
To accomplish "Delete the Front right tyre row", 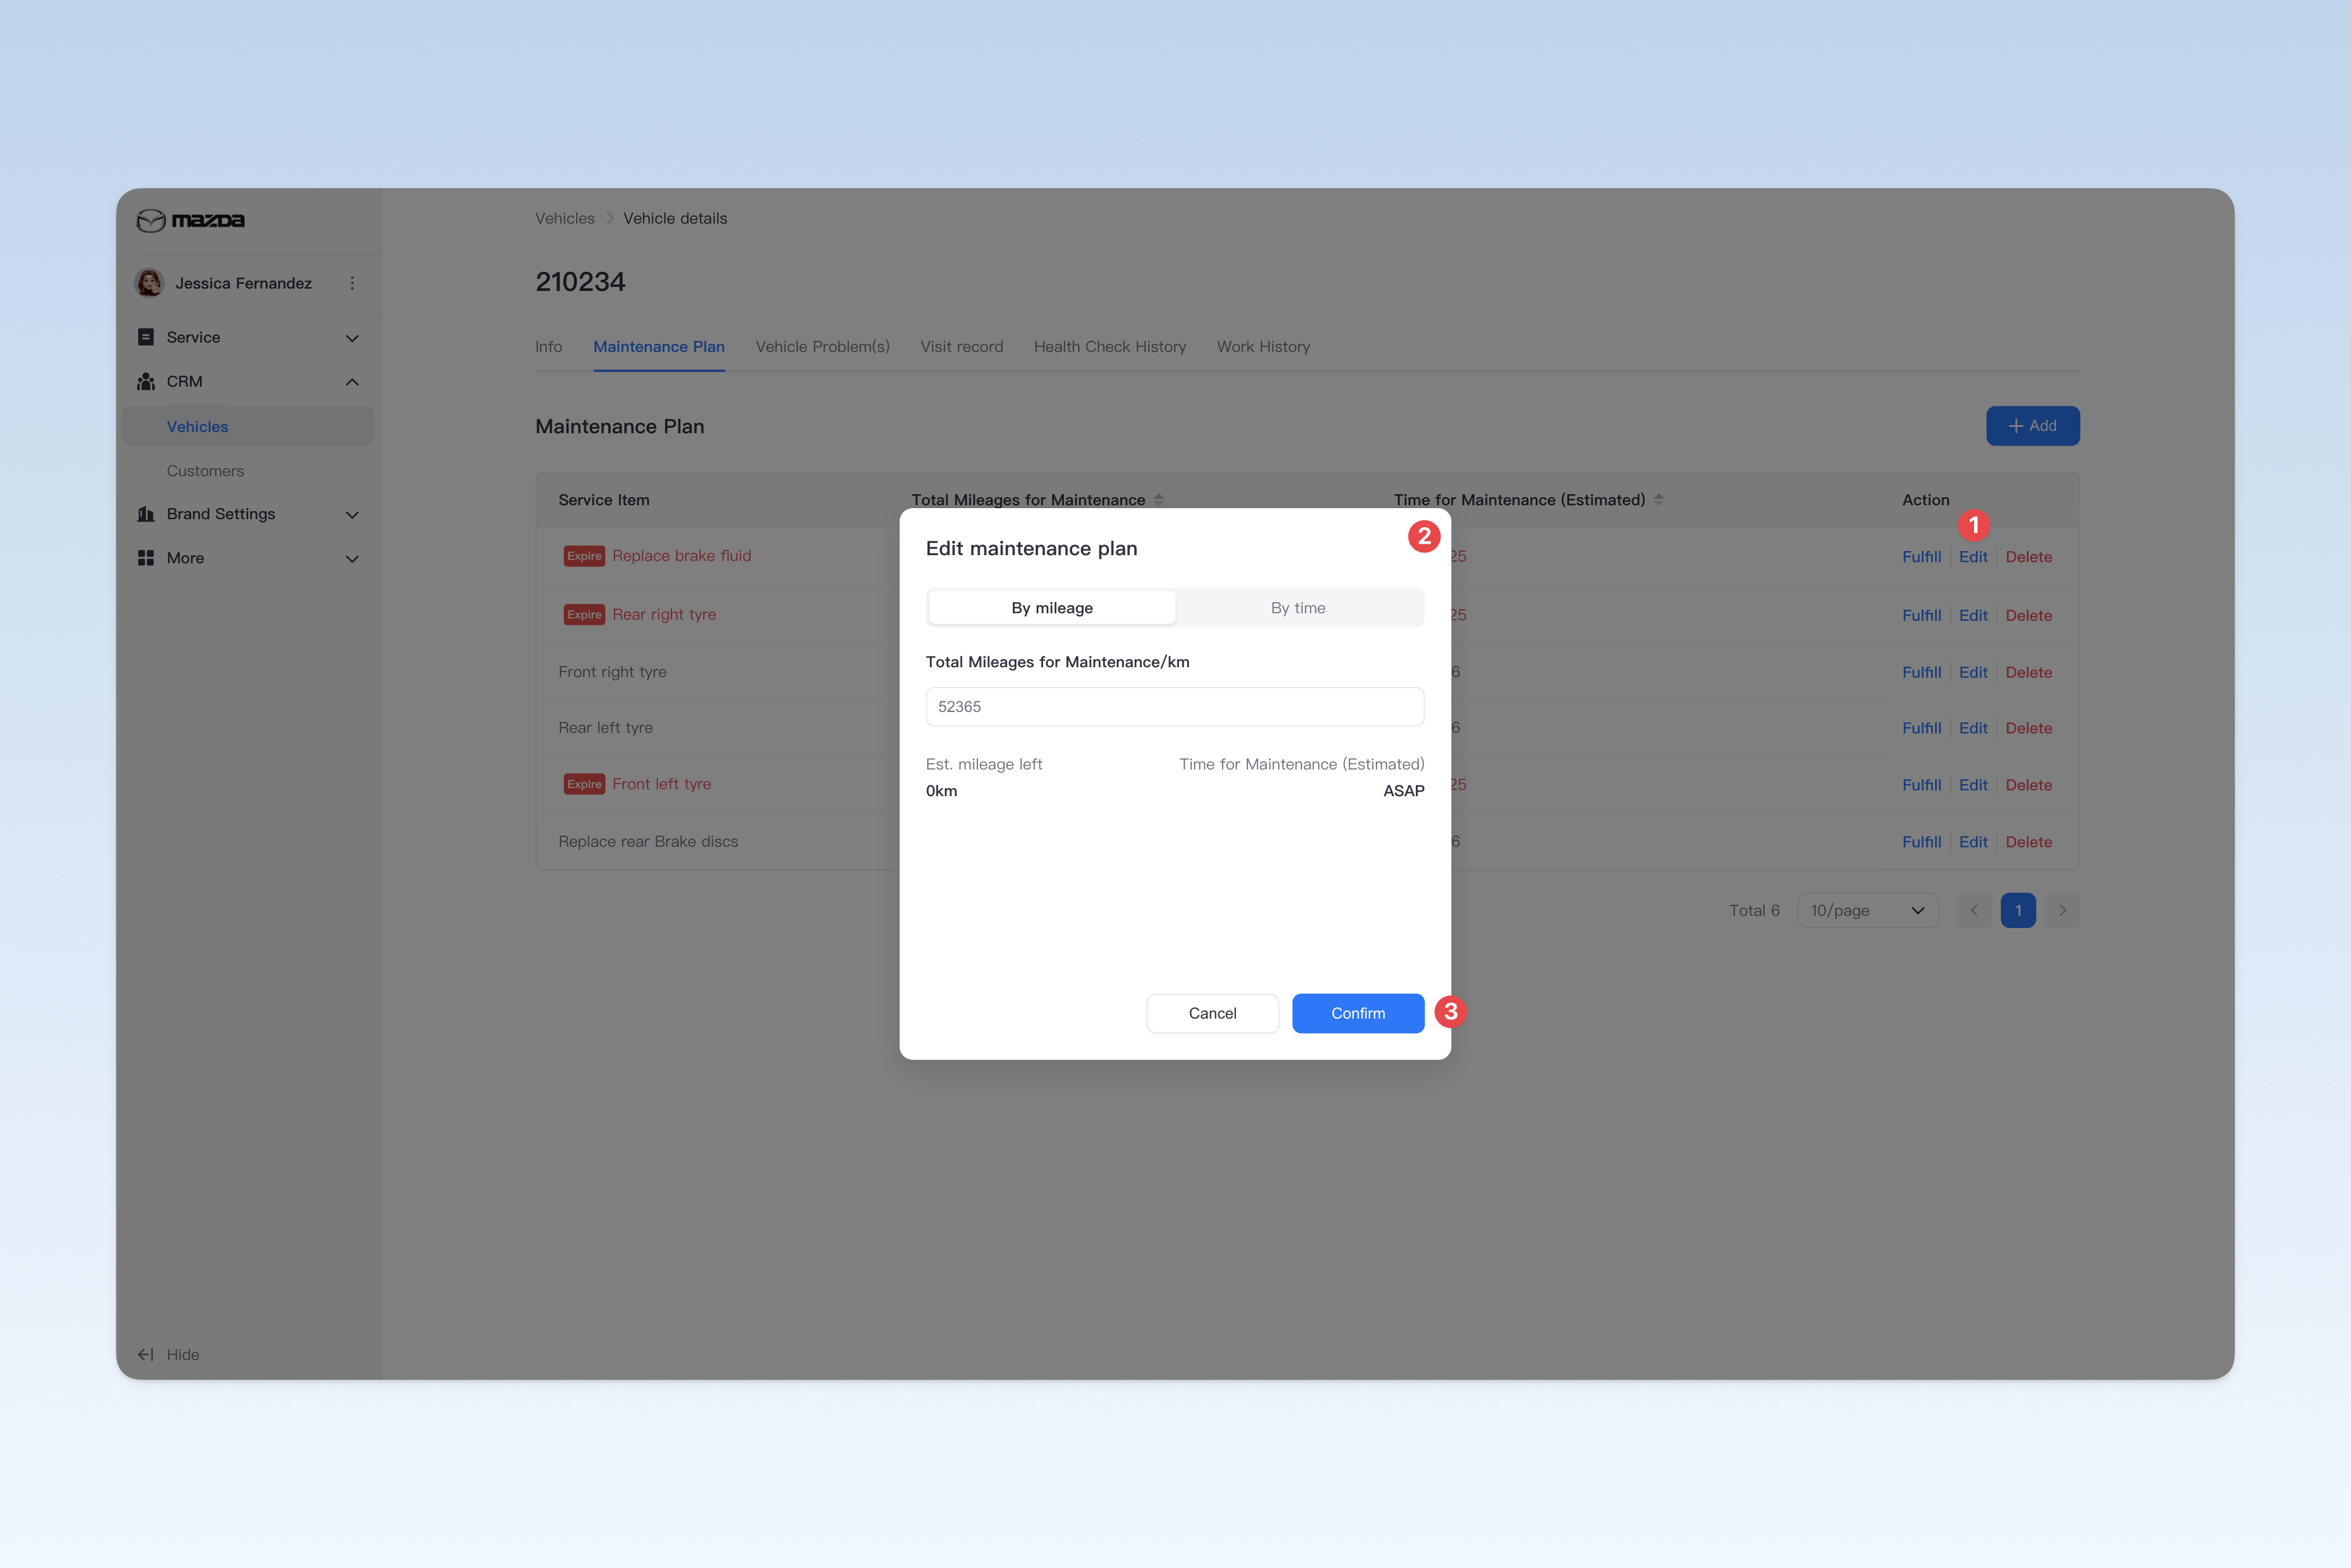I will pyautogui.click(x=2029, y=672).
